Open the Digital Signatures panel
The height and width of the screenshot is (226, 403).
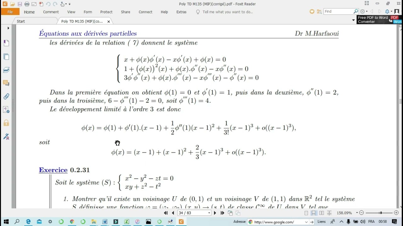tap(6, 110)
